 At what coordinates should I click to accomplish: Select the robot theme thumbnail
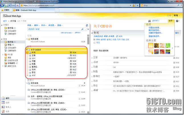coord(156,52)
